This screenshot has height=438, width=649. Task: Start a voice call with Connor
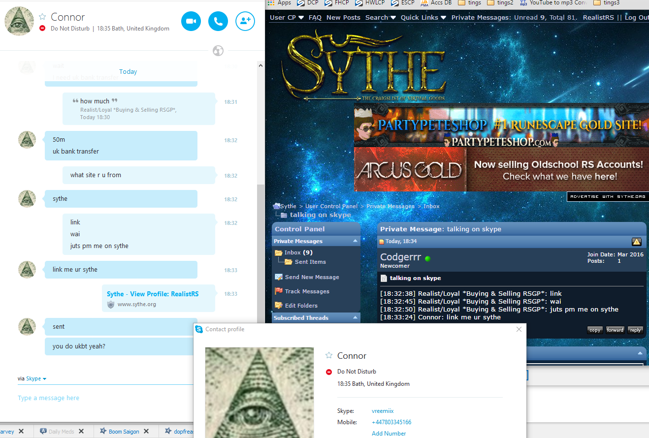coord(218,21)
